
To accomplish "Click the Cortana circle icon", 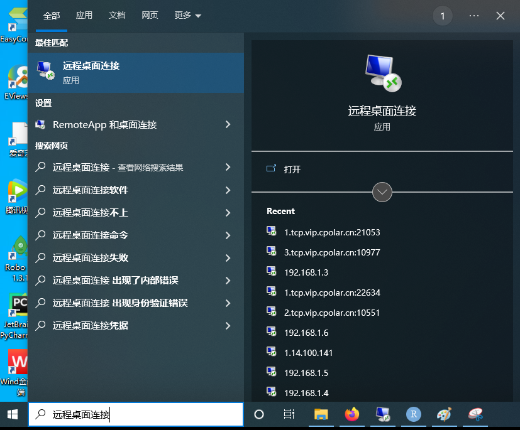I will [258, 414].
